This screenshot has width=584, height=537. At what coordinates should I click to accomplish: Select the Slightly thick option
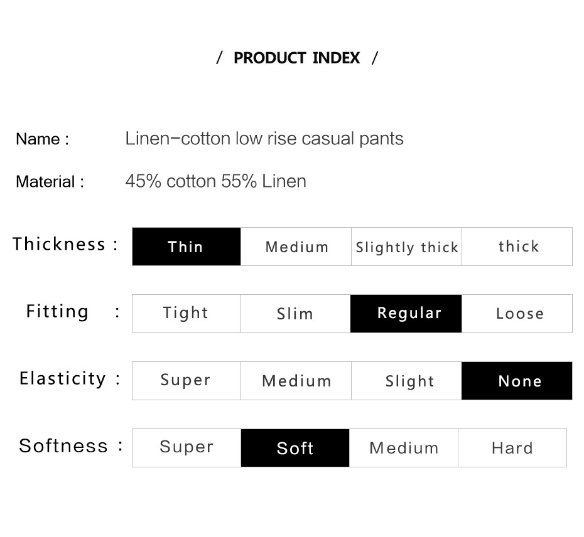click(406, 247)
